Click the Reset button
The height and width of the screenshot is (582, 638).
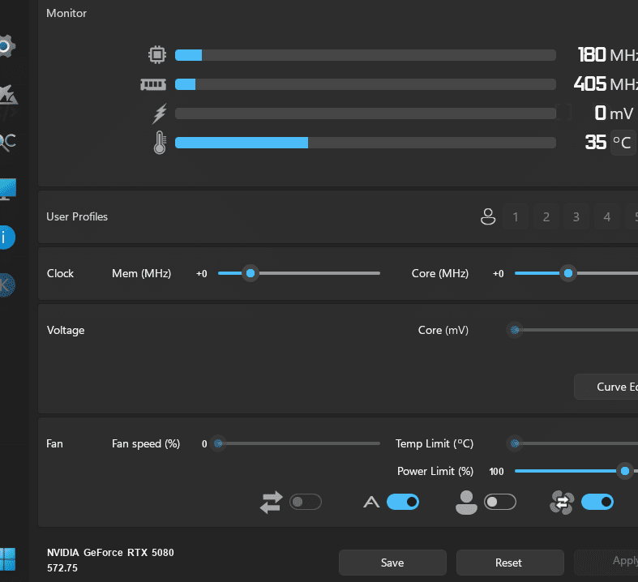(509, 562)
